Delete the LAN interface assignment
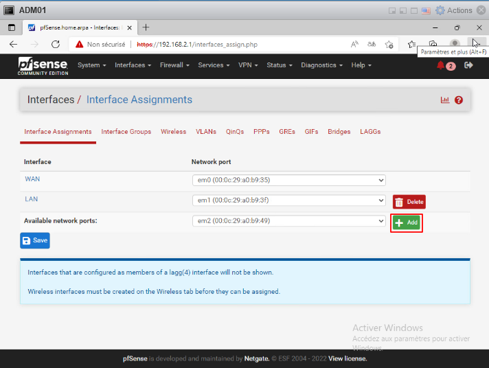 pyautogui.click(x=409, y=202)
